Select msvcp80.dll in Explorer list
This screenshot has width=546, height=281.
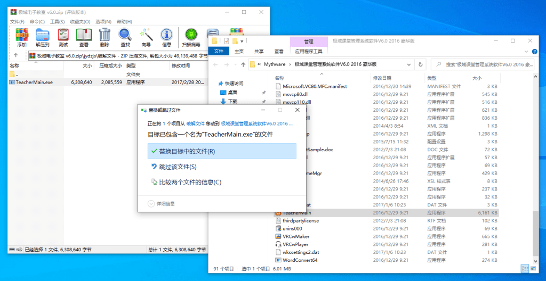(x=386, y=94)
